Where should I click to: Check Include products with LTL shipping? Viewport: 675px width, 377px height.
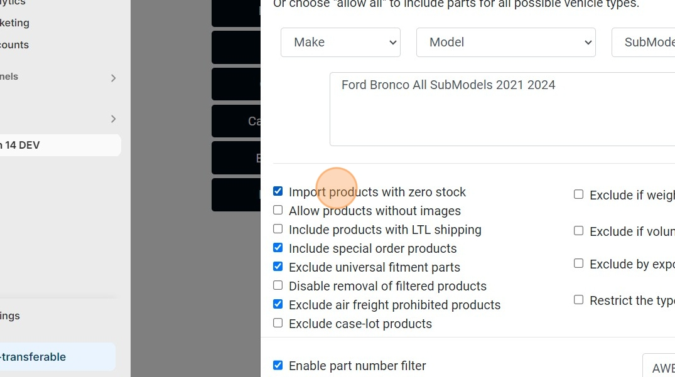pyautogui.click(x=278, y=229)
